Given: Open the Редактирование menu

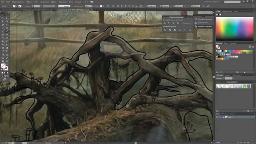Looking at the screenshot, I should pyautogui.click(x=18, y=2).
